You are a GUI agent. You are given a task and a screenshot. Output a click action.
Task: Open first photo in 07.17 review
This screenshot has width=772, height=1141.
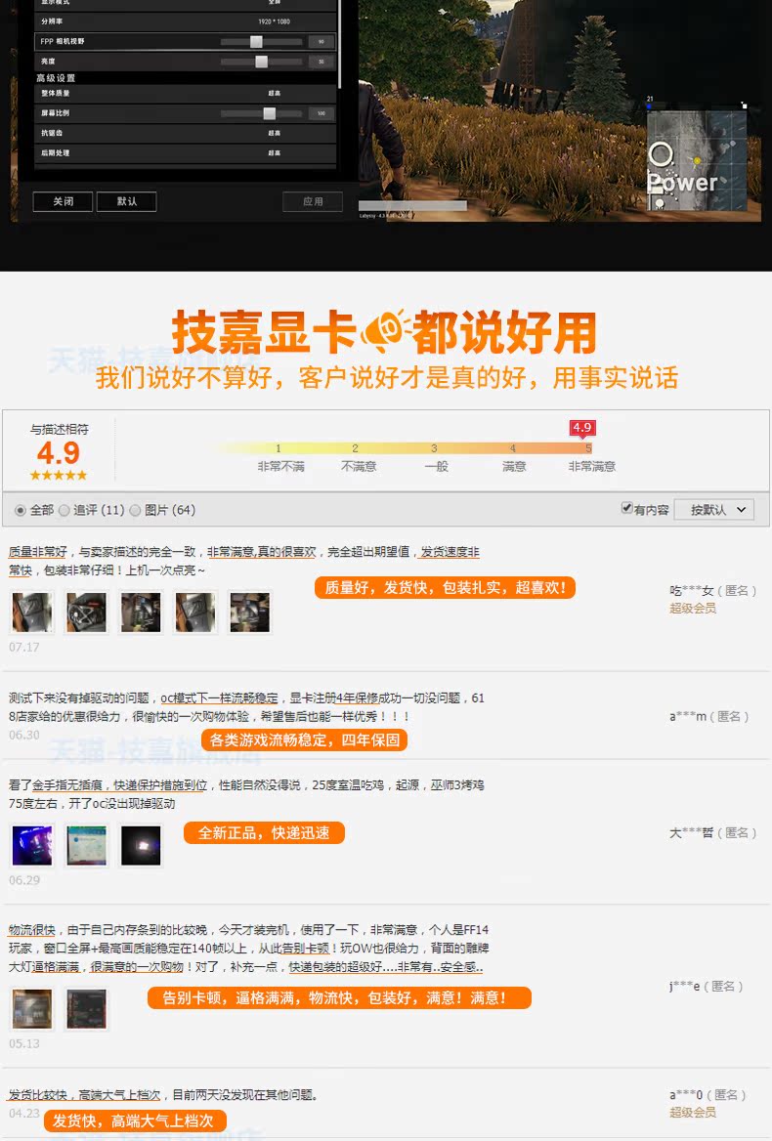tap(32, 612)
